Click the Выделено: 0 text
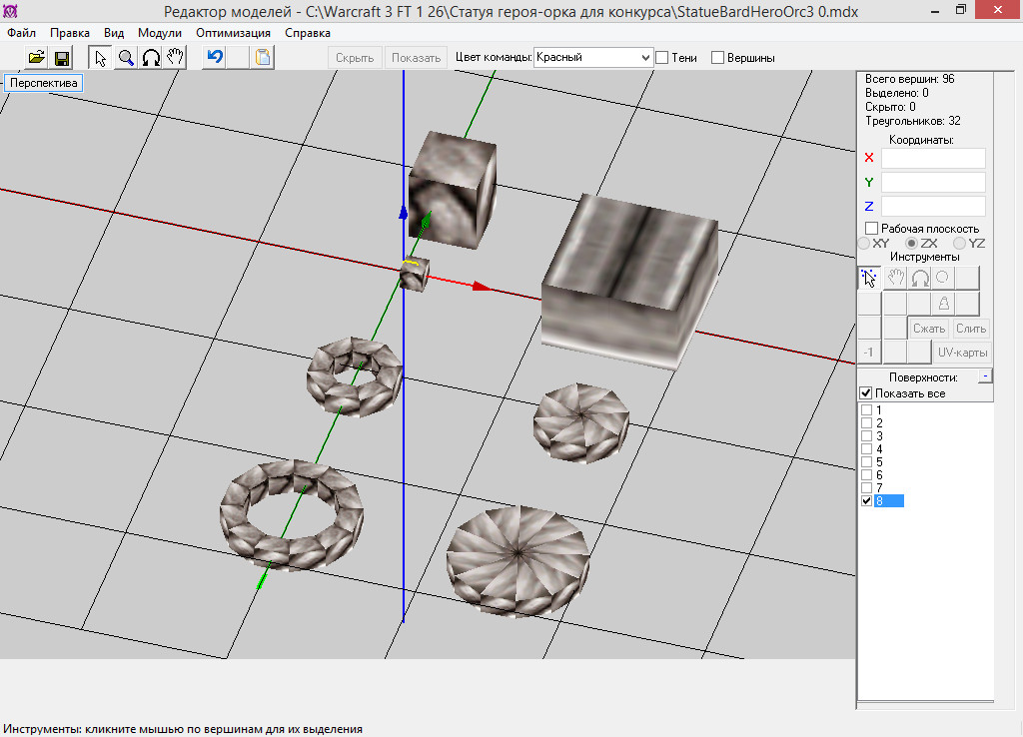 pyautogui.click(x=896, y=93)
